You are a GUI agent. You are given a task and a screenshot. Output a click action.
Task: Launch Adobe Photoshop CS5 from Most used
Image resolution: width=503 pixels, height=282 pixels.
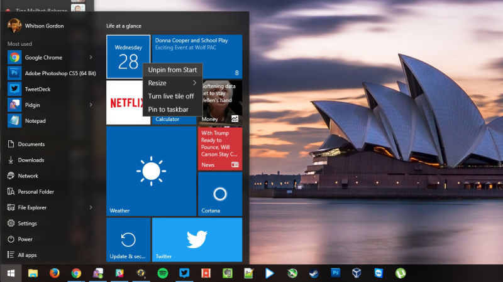[52, 73]
